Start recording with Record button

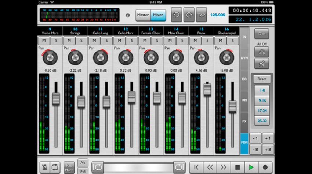(265, 167)
